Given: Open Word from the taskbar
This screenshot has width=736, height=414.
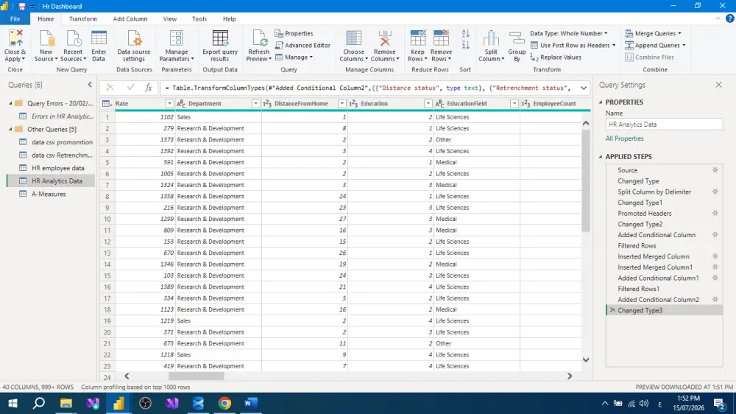Looking at the screenshot, I should tap(251, 403).
